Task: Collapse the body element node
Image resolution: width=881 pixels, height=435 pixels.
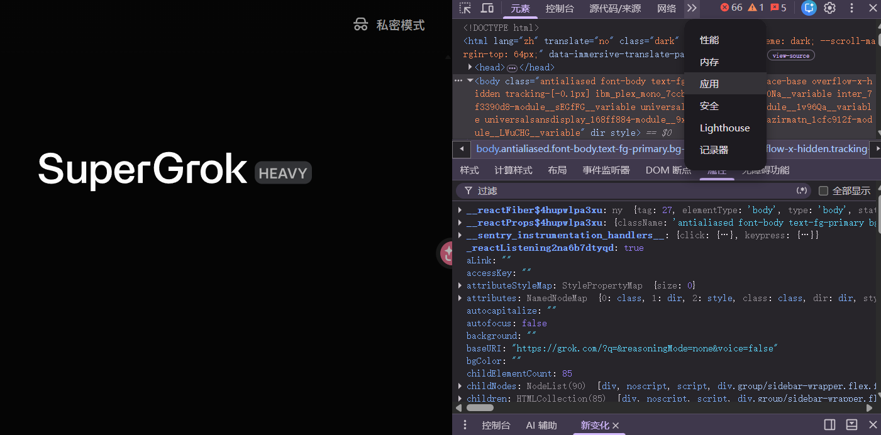Action: 470,81
